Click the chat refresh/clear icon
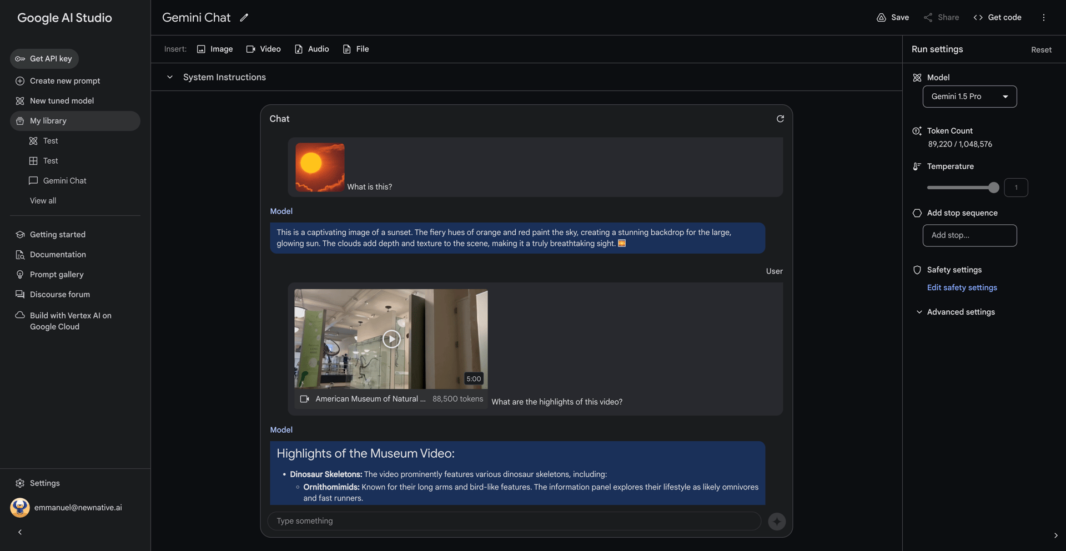The width and height of the screenshot is (1066, 551). click(x=780, y=119)
